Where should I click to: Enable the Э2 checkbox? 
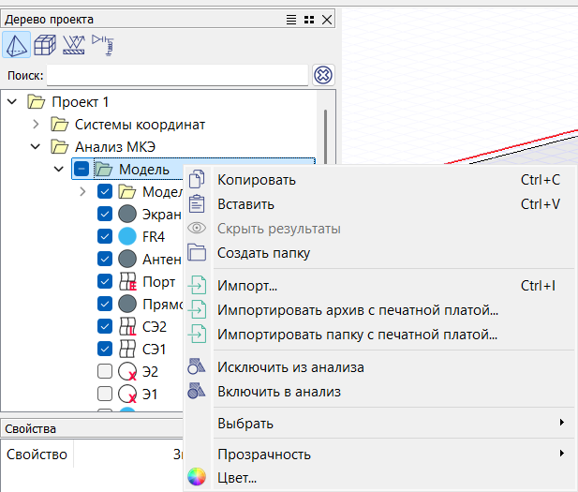point(105,371)
